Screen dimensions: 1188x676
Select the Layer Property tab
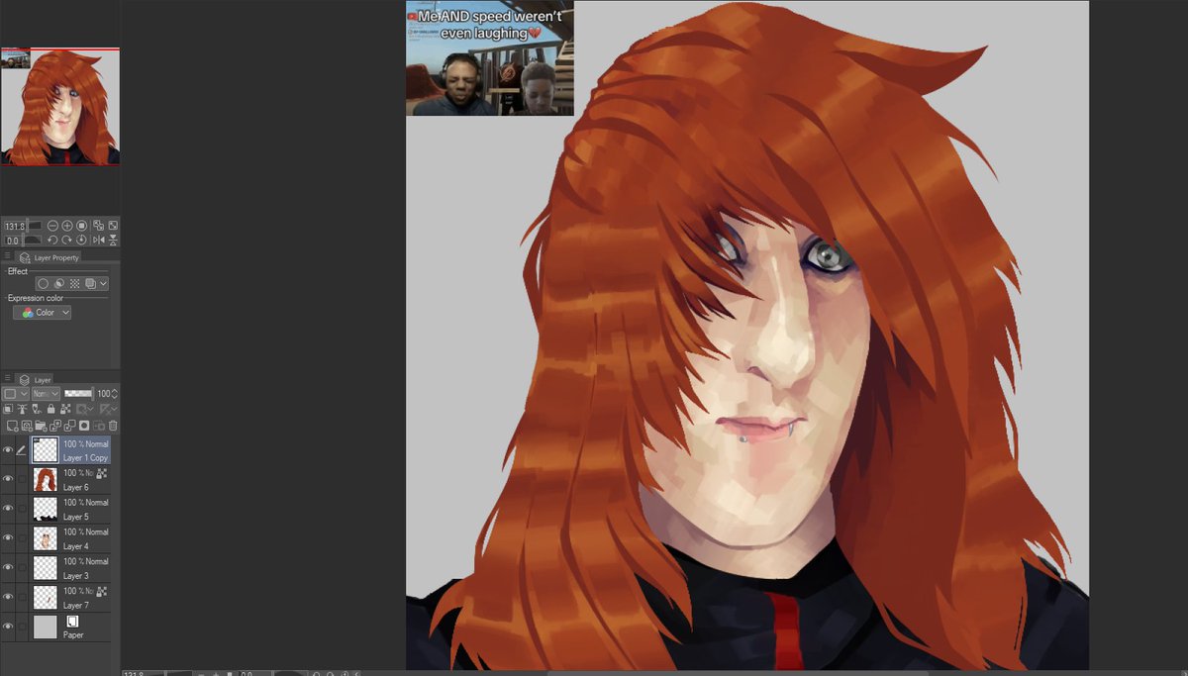(49, 257)
